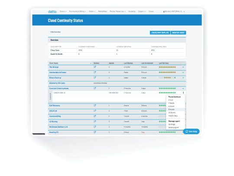Click Installation Pending text in Blueberry row
Viewport: 234px width, 176px height.
click(x=100, y=83)
